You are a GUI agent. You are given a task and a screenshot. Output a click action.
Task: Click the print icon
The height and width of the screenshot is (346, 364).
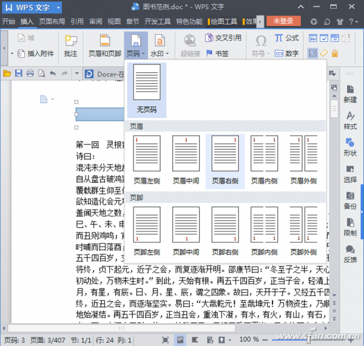(x=30, y=73)
